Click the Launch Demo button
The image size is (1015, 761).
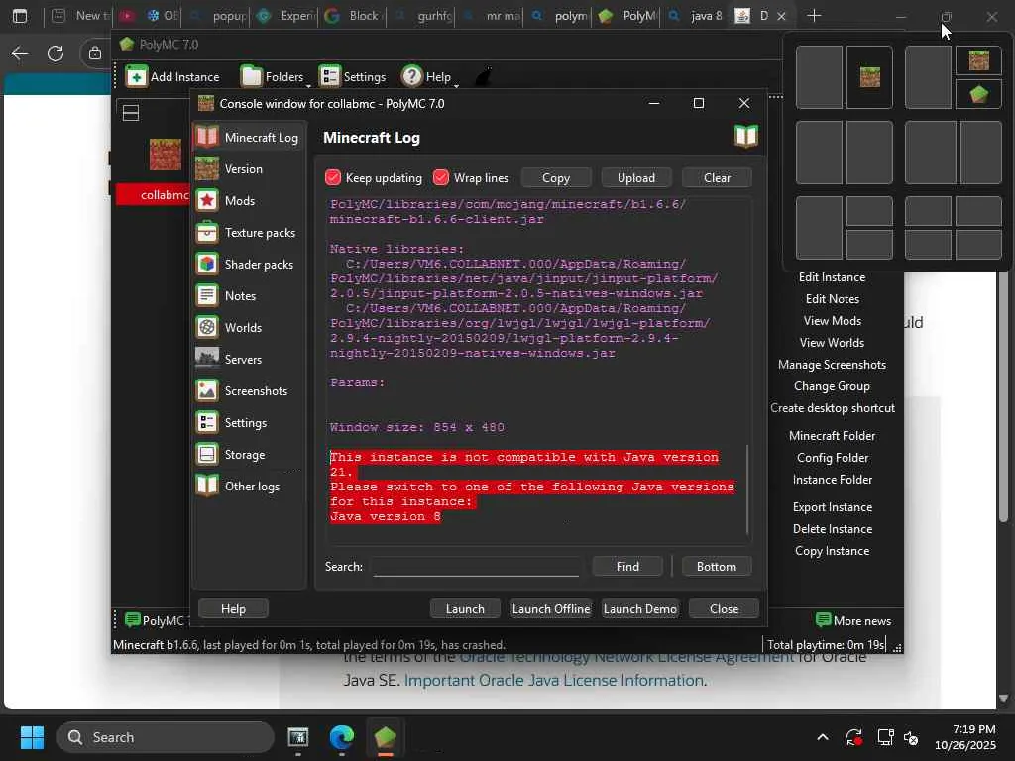click(x=639, y=609)
